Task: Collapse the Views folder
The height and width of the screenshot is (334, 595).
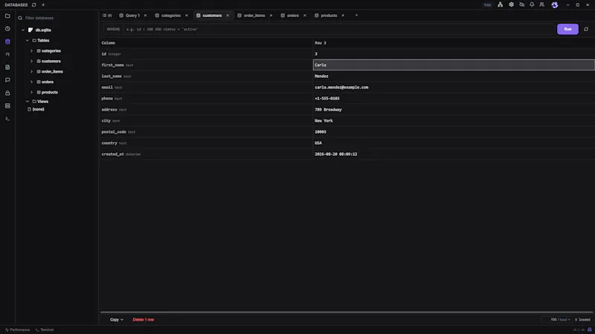Action: click(28, 102)
